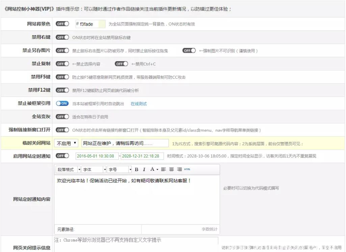Screen dimensions: 346x252
Task: Turn off the 禁止被框架引用 switch
Action: click(62, 103)
